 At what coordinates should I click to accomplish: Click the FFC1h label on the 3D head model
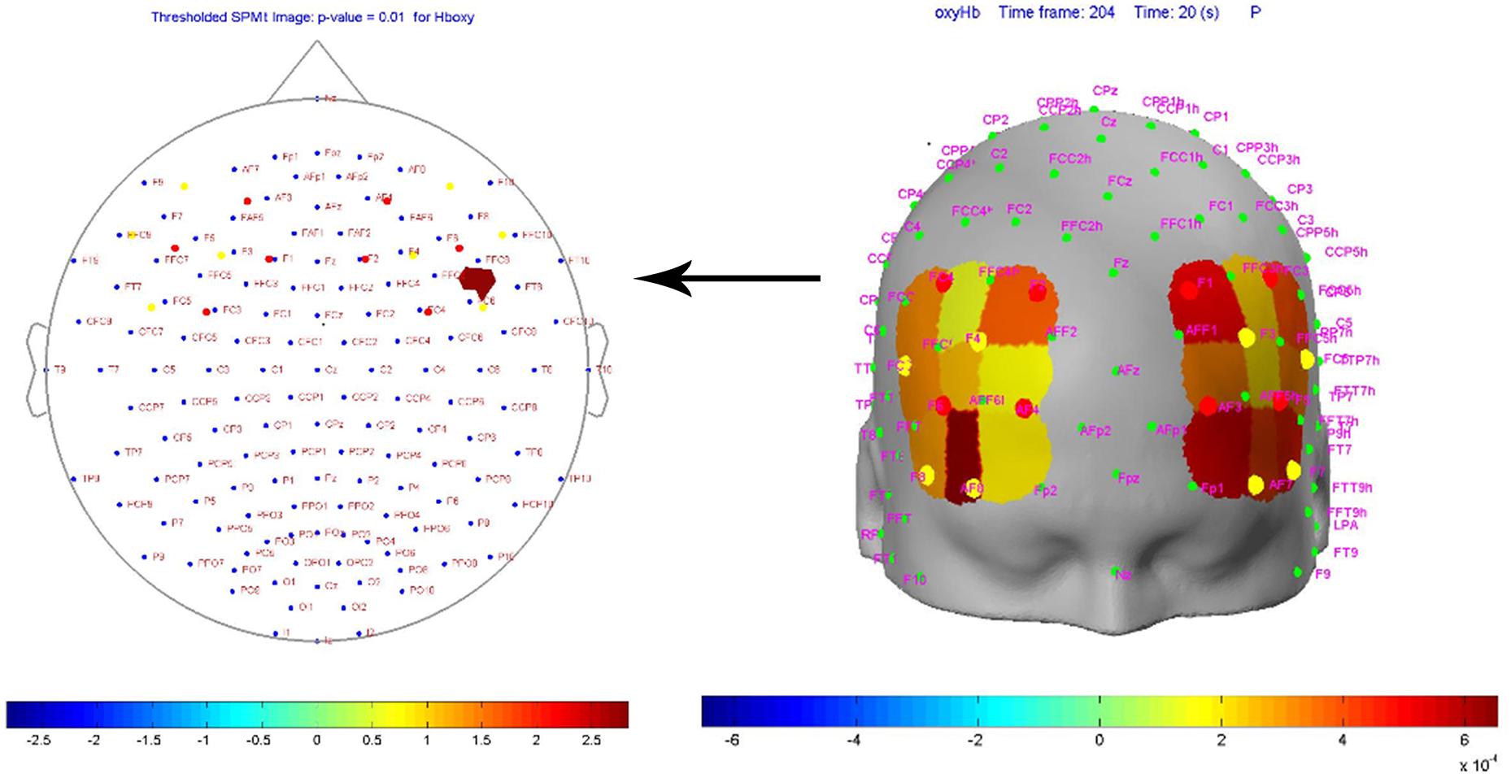point(1181,224)
